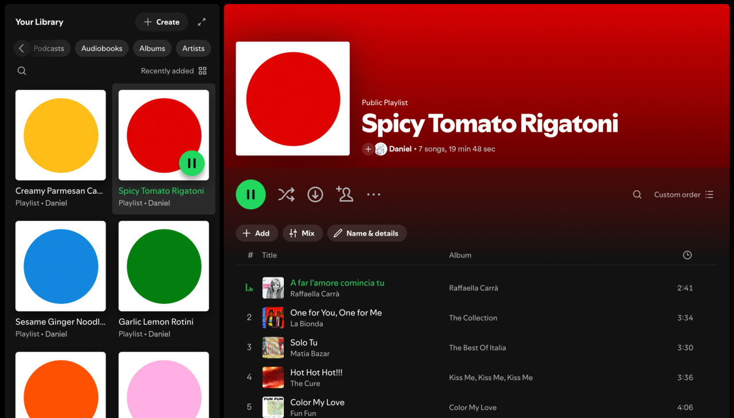Switch library to grid view icon
This screenshot has height=418, width=734.
[202, 71]
